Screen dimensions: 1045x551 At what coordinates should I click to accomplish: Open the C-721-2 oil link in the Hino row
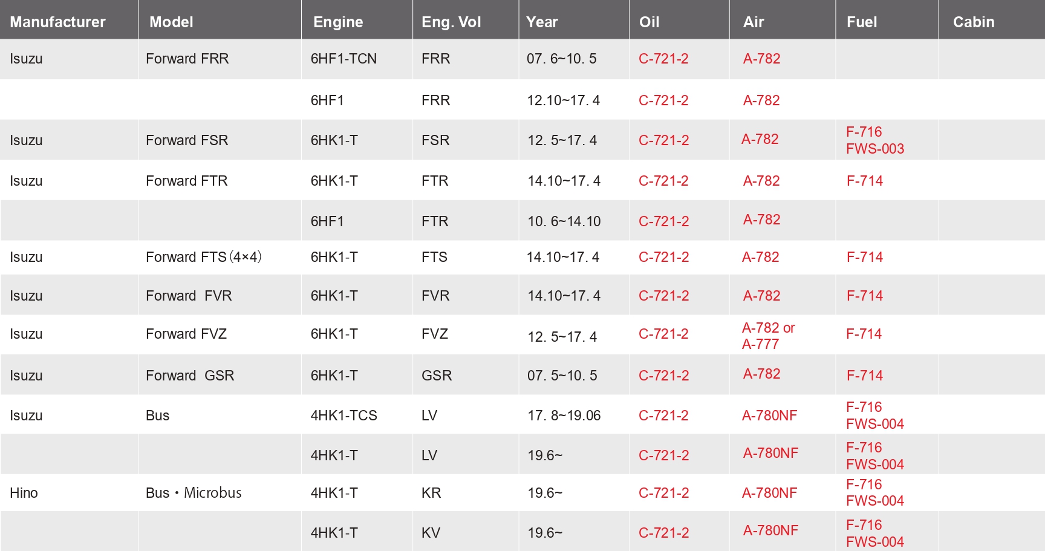(663, 493)
